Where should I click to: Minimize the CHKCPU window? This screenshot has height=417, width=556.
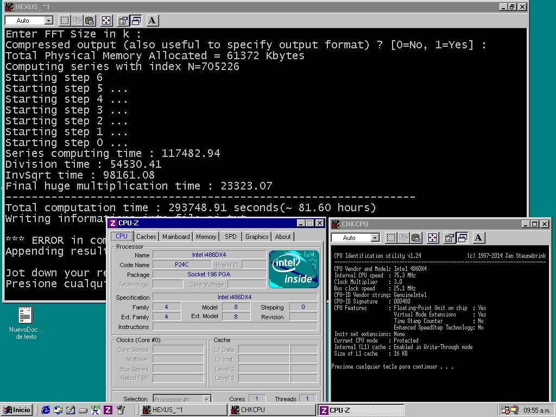526,224
